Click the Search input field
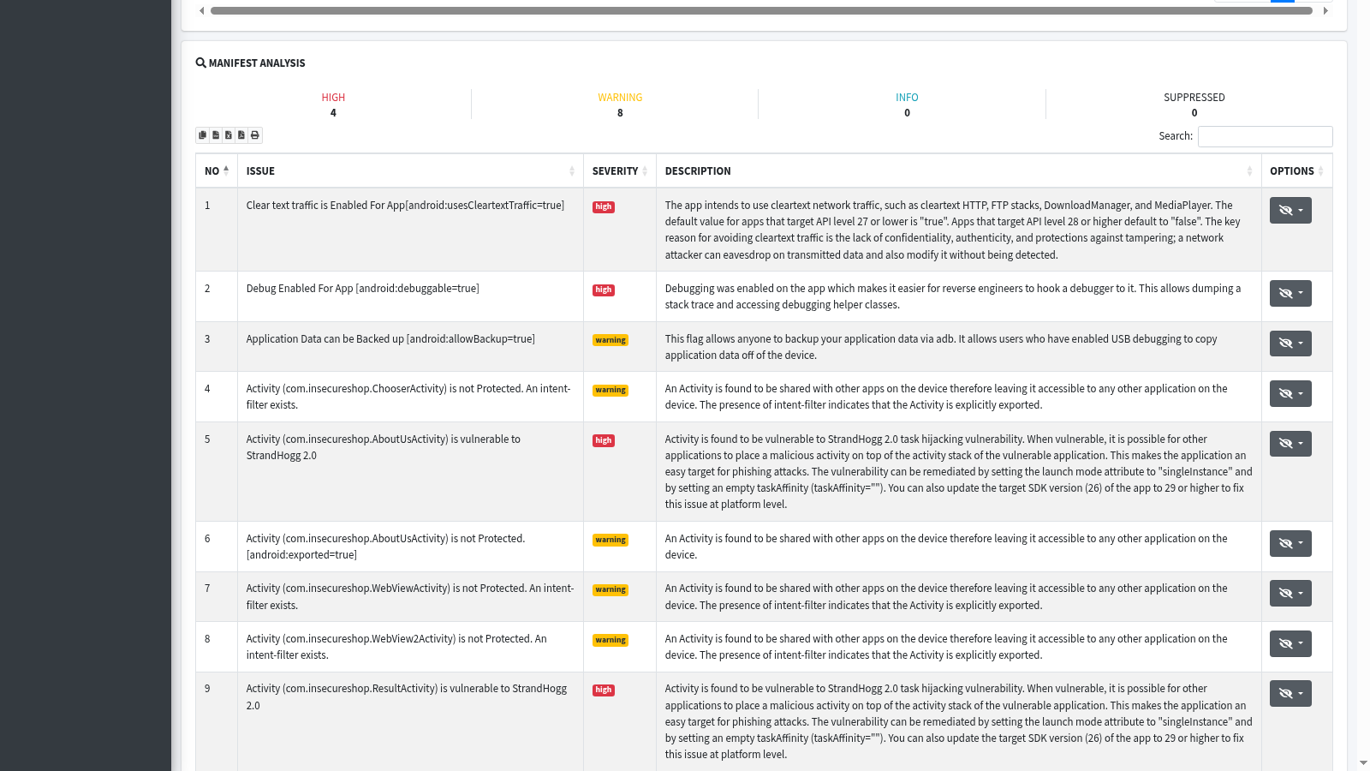Image resolution: width=1370 pixels, height=771 pixels. click(x=1265, y=136)
